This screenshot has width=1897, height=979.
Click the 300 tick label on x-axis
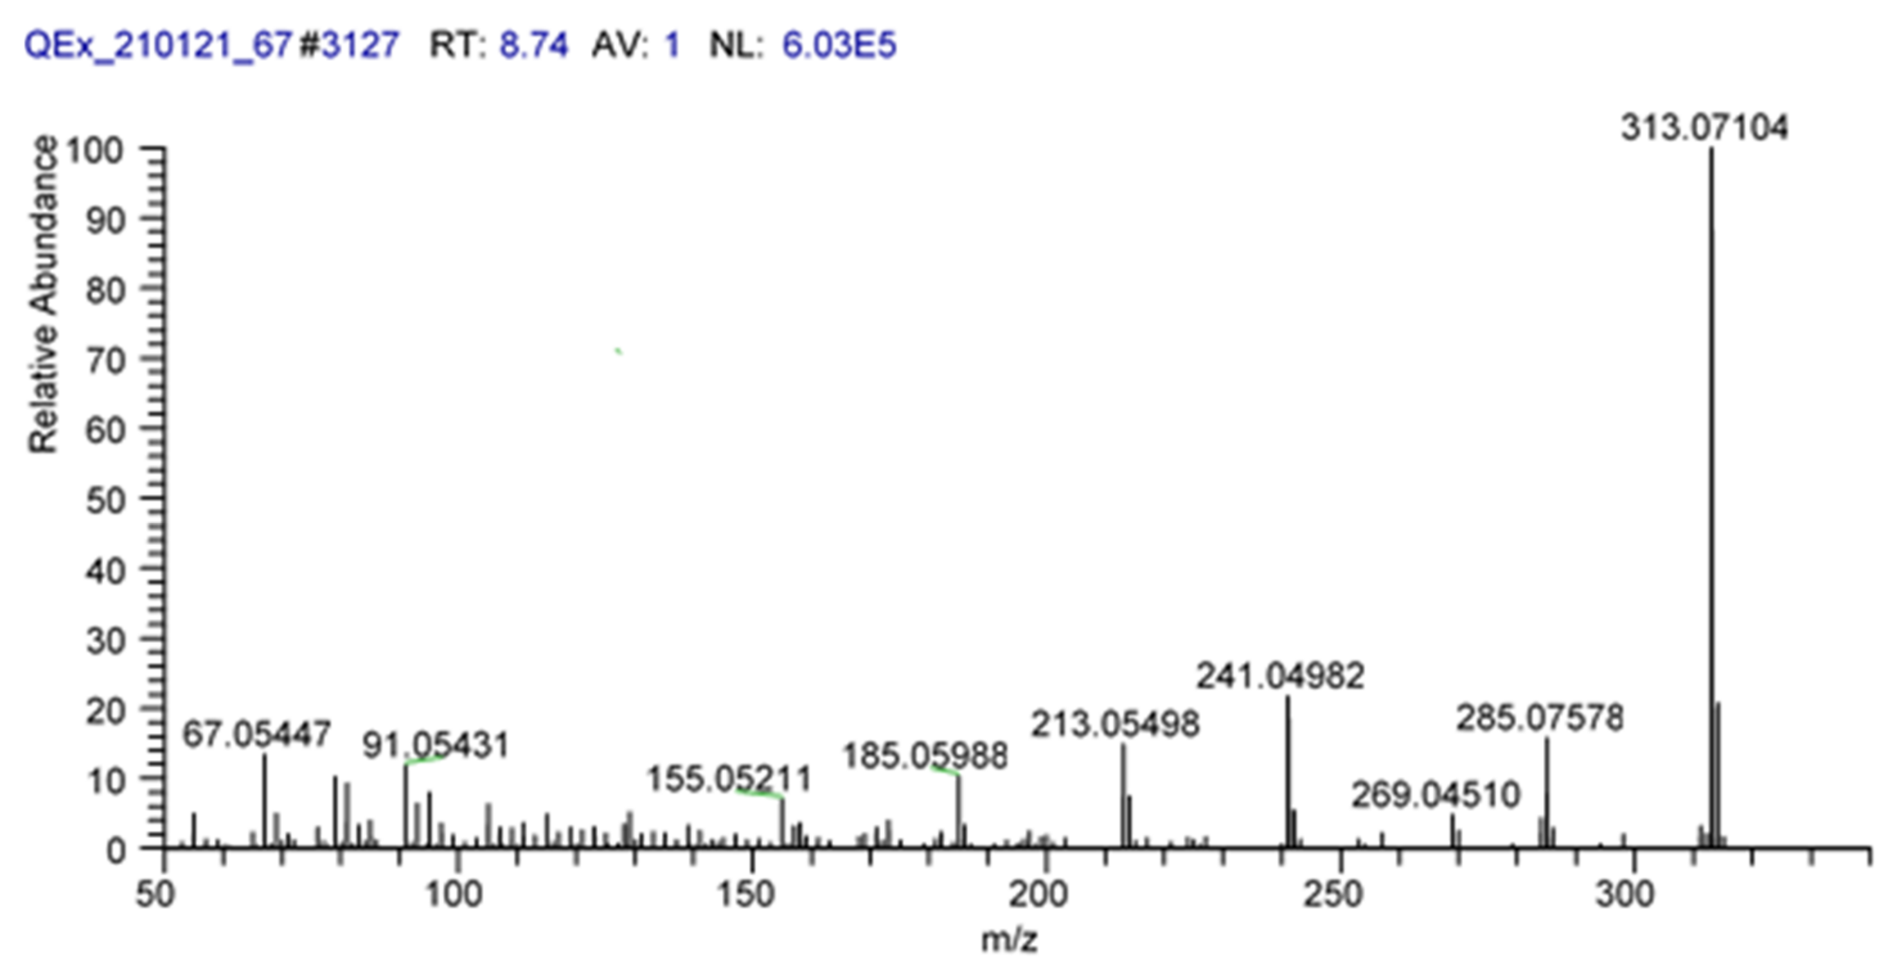1625,894
